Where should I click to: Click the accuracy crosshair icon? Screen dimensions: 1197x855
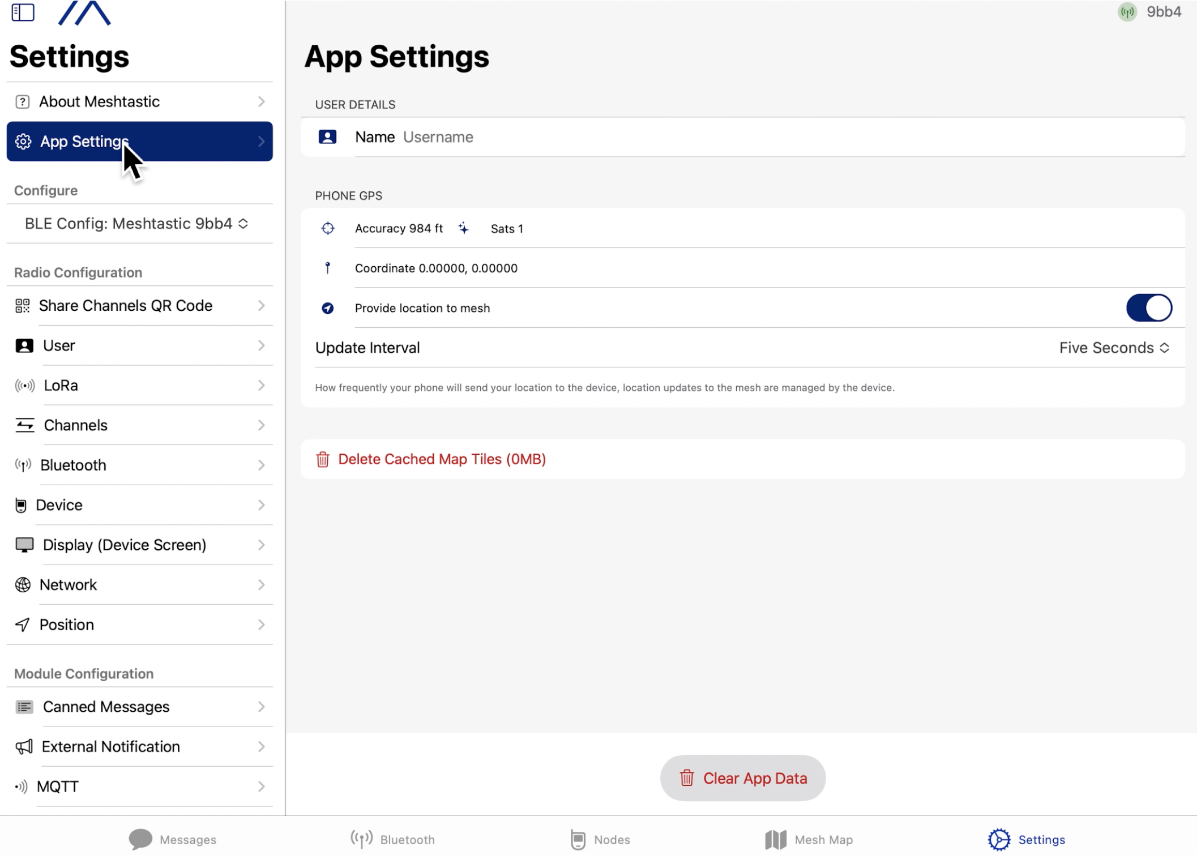click(327, 228)
